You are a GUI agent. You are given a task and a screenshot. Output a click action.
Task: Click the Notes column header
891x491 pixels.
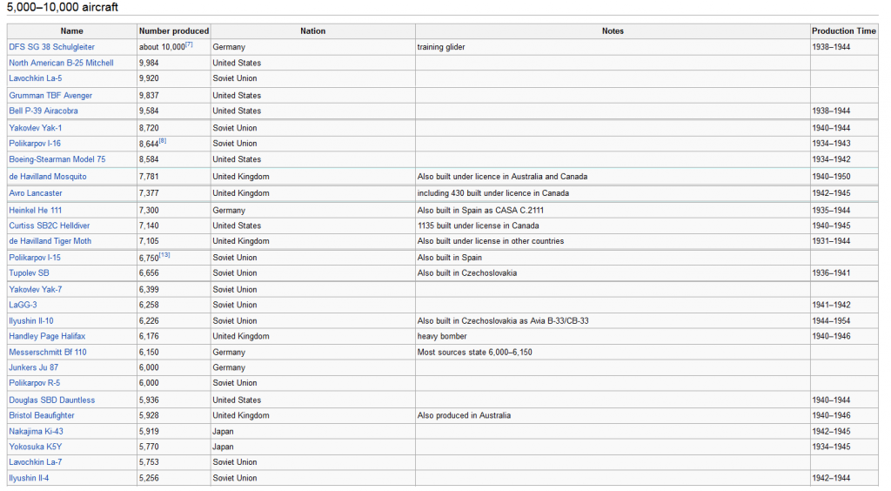pos(613,31)
